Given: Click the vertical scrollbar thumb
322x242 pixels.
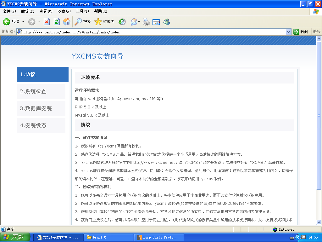Looking at the screenshot, I should click(319, 115).
